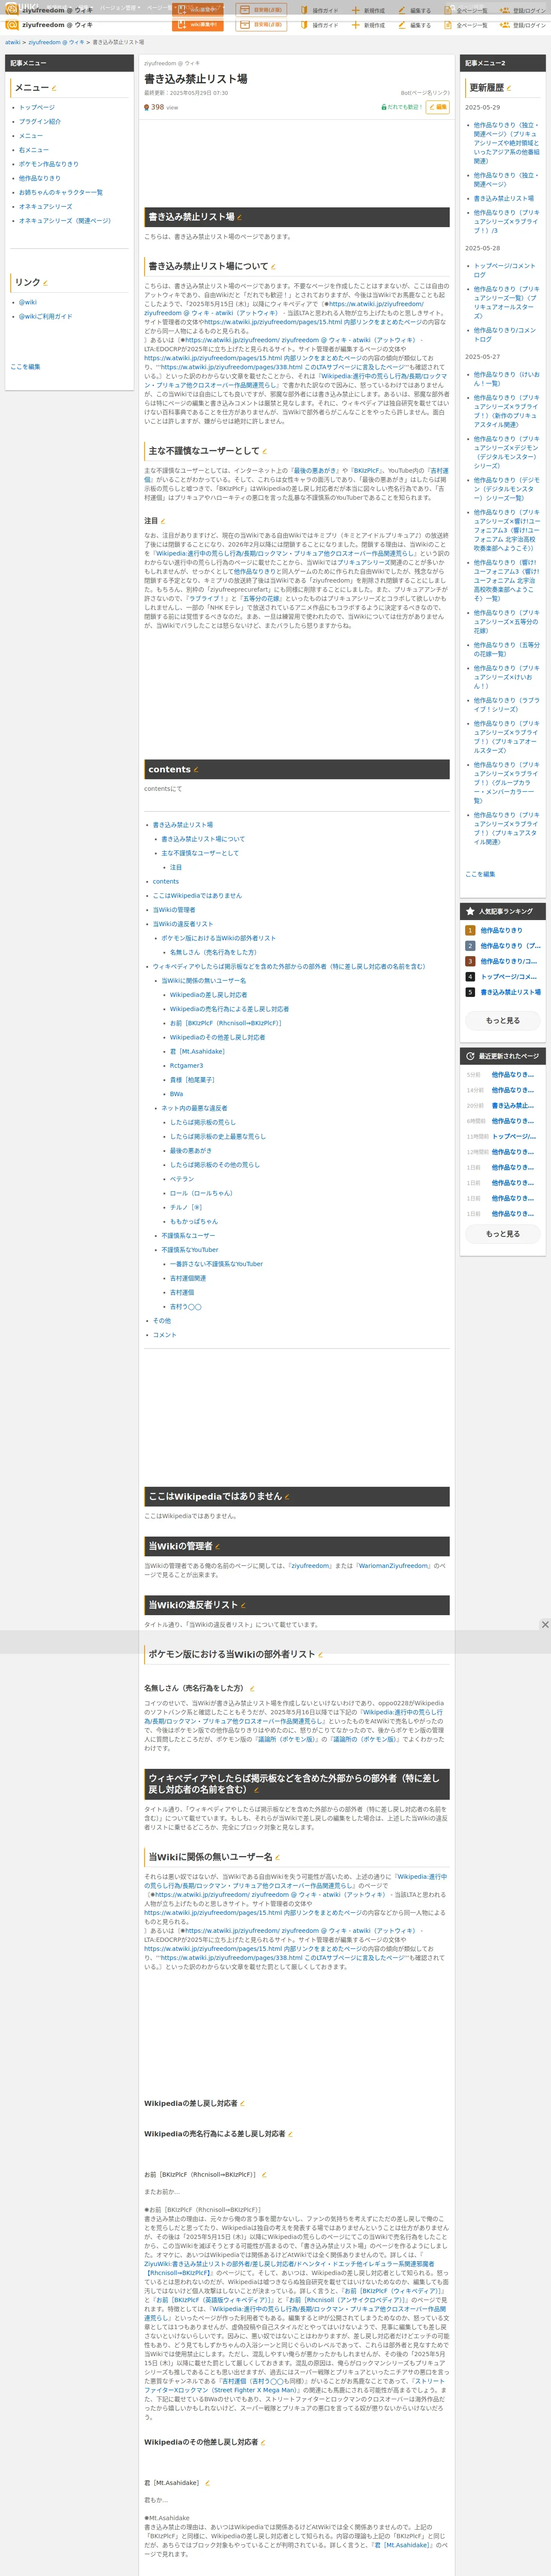Jump to 主な不謹慎なユーザーとして in contents list
This screenshot has width=551, height=2576.
tap(200, 853)
